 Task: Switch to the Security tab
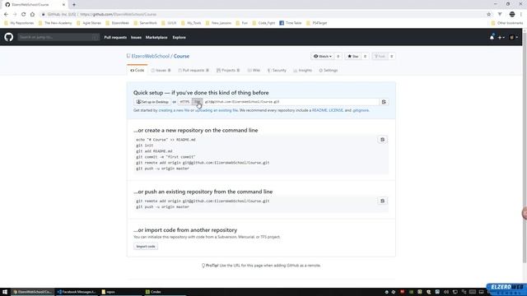pos(277,70)
